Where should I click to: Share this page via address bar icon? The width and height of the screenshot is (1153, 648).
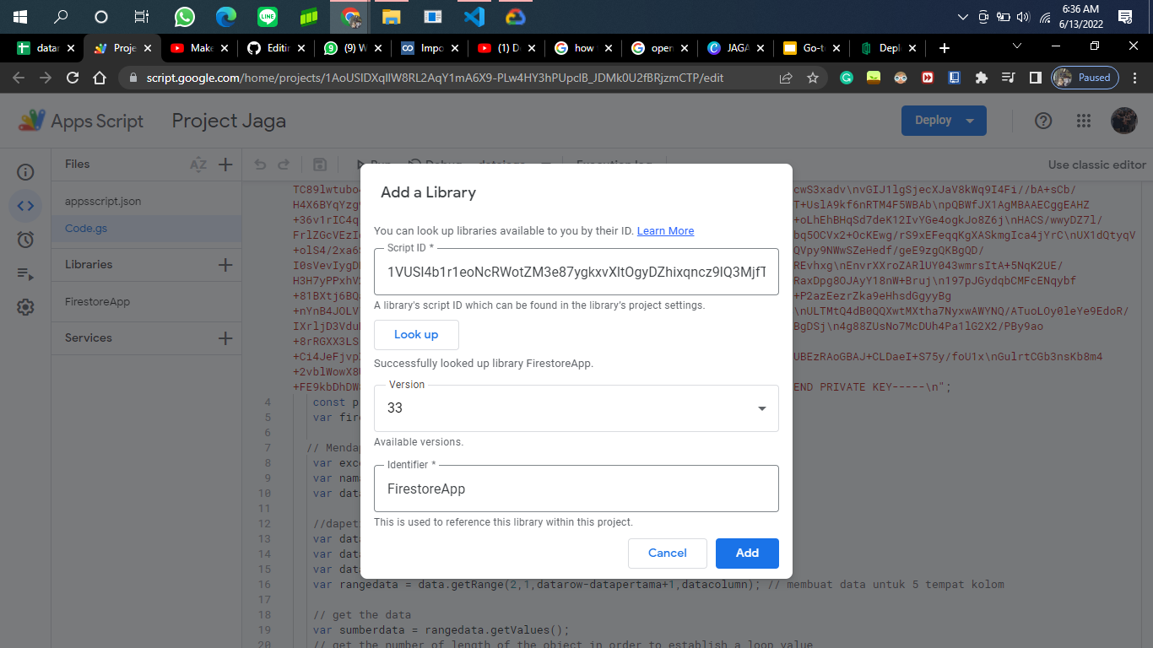tap(786, 78)
